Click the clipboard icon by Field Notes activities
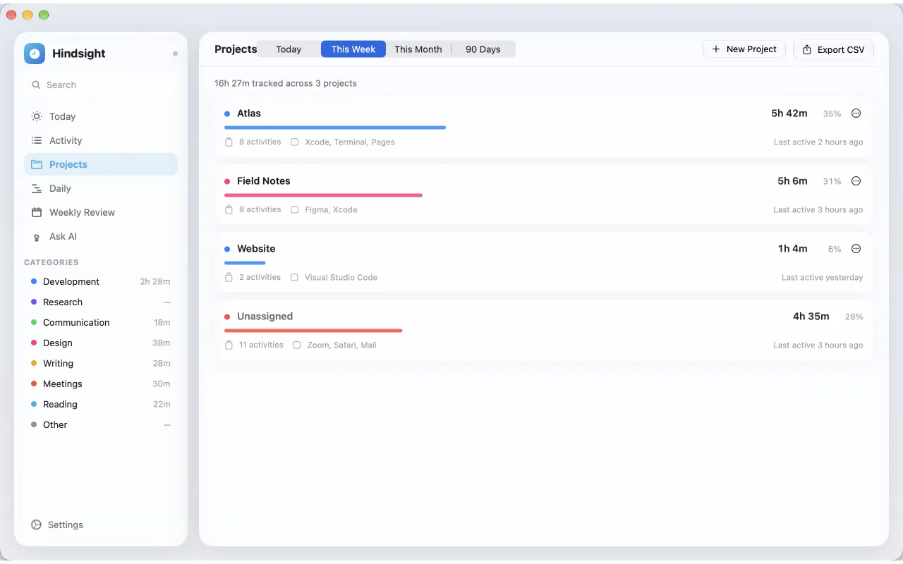 pyautogui.click(x=229, y=209)
